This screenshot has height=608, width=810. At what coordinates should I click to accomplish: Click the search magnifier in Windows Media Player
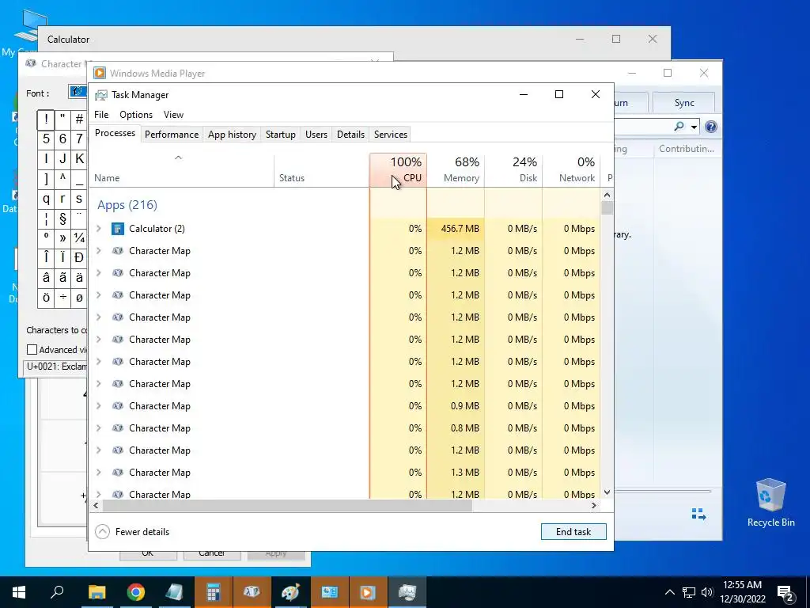pyautogui.click(x=679, y=127)
